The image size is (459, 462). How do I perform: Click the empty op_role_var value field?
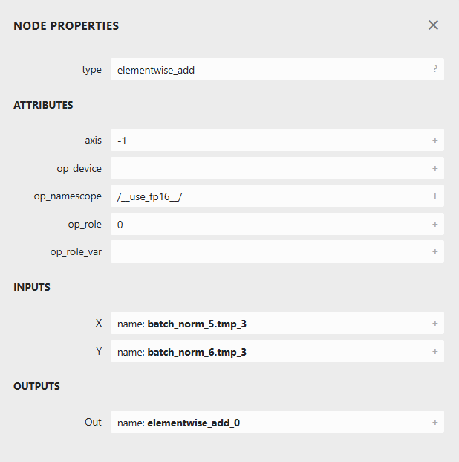click(267, 252)
